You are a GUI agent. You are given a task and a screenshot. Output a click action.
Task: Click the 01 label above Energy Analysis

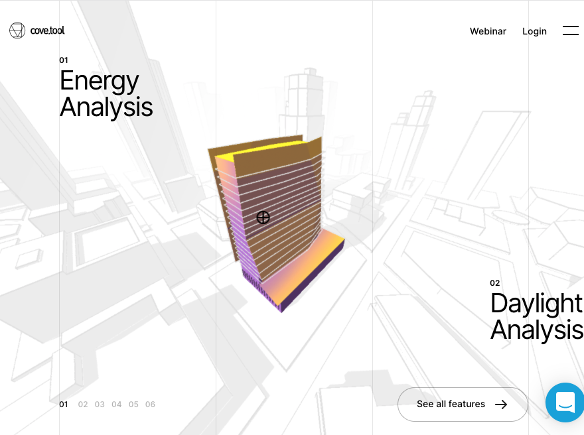[x=64, y=60]
